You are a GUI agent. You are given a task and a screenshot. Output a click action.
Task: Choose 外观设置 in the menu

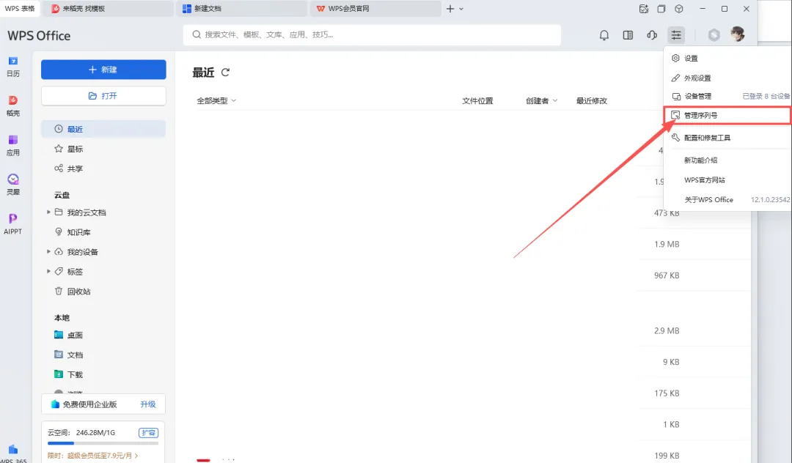pyautogui.click(x=727, y=78)
